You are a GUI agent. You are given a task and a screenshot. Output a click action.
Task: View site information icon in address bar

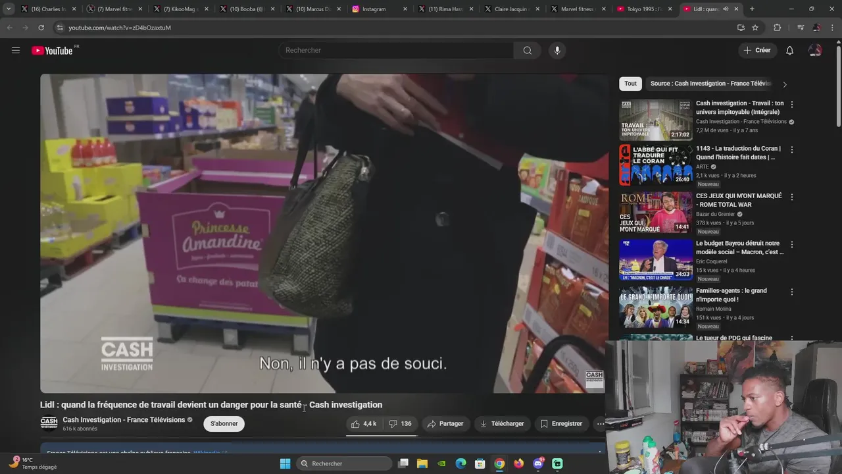60,28
